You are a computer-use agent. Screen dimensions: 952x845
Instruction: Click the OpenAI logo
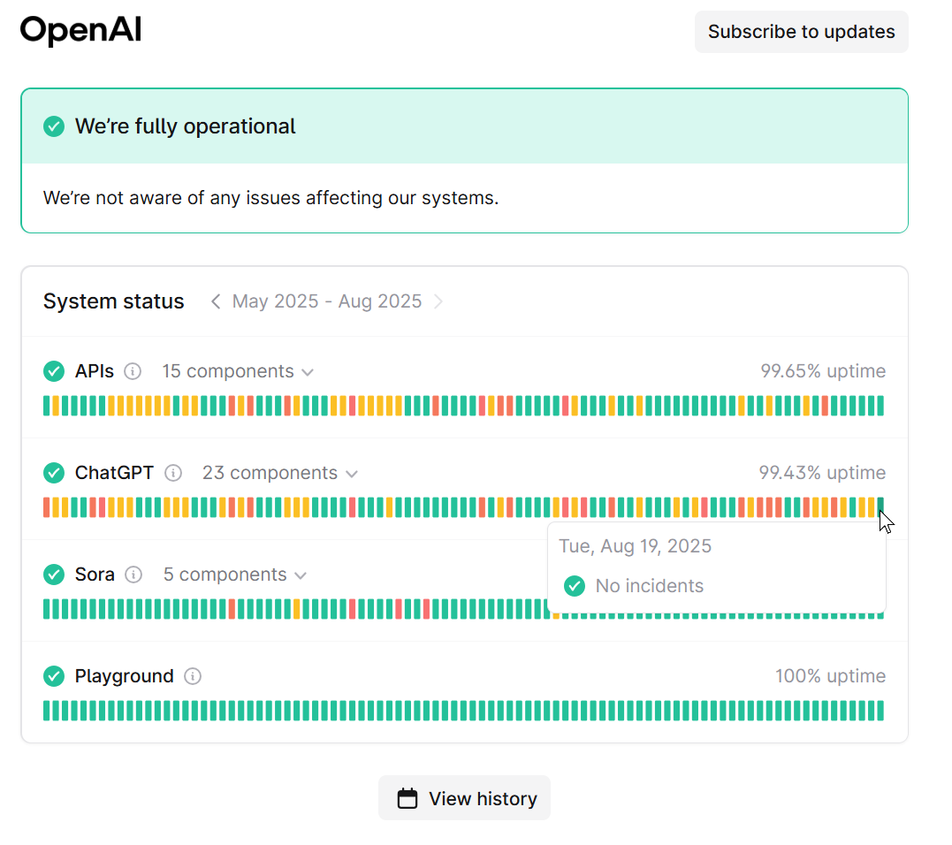(x=80, y=30)
